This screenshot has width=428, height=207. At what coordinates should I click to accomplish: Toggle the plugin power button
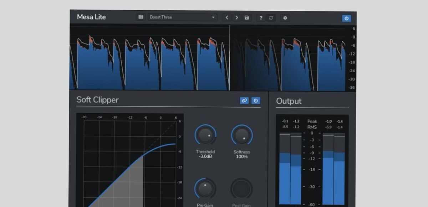[x=346, y=18]
